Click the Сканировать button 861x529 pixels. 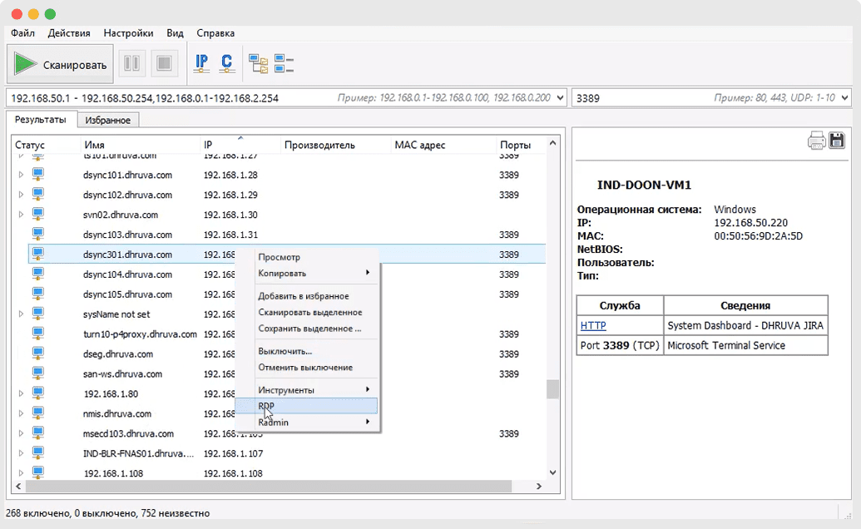61,64
